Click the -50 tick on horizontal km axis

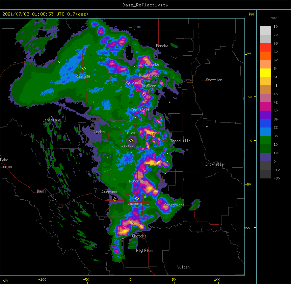[86, 280]
